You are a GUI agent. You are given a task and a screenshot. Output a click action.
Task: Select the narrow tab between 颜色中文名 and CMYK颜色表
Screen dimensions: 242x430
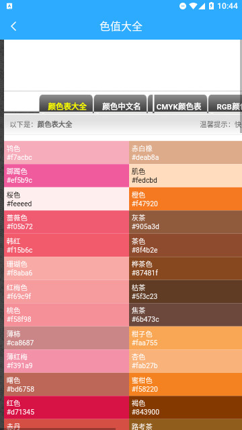point(151,103)
